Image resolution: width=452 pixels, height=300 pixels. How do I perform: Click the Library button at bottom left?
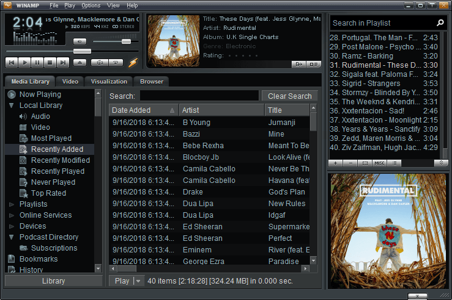[53, 281]
